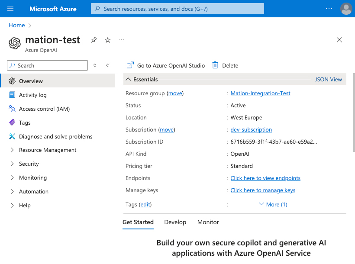Click the Delete button label
Image resolution: width=355 pixels, height=264 pixels.
click(230, 65)
